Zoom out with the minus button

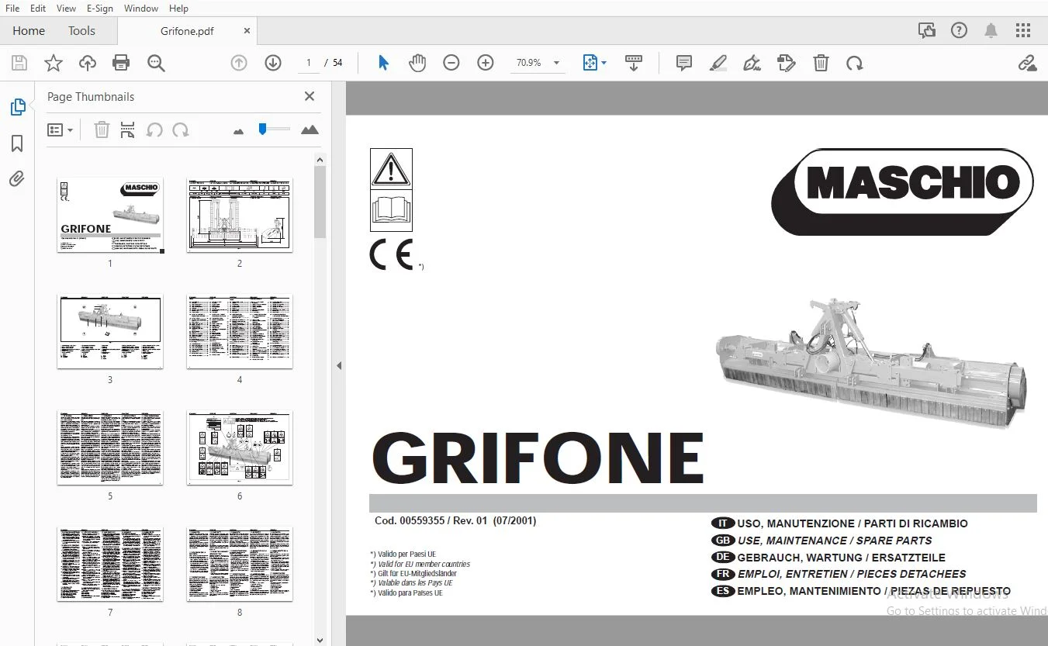(x=451, y=63)
